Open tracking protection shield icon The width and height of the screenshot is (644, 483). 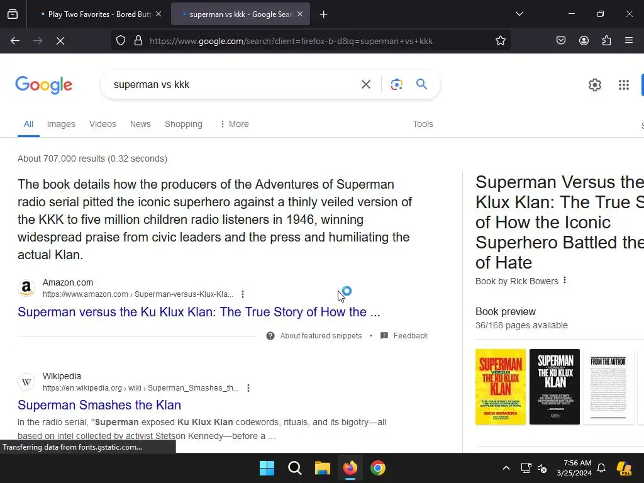tap(120, 41)
